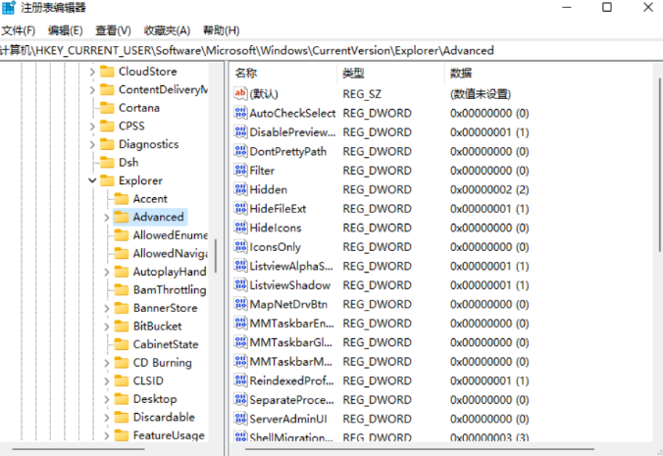The image size is (663, 456).
Task: Click the DWORD icon next to IconsOnly
Action: pos(241,247)
